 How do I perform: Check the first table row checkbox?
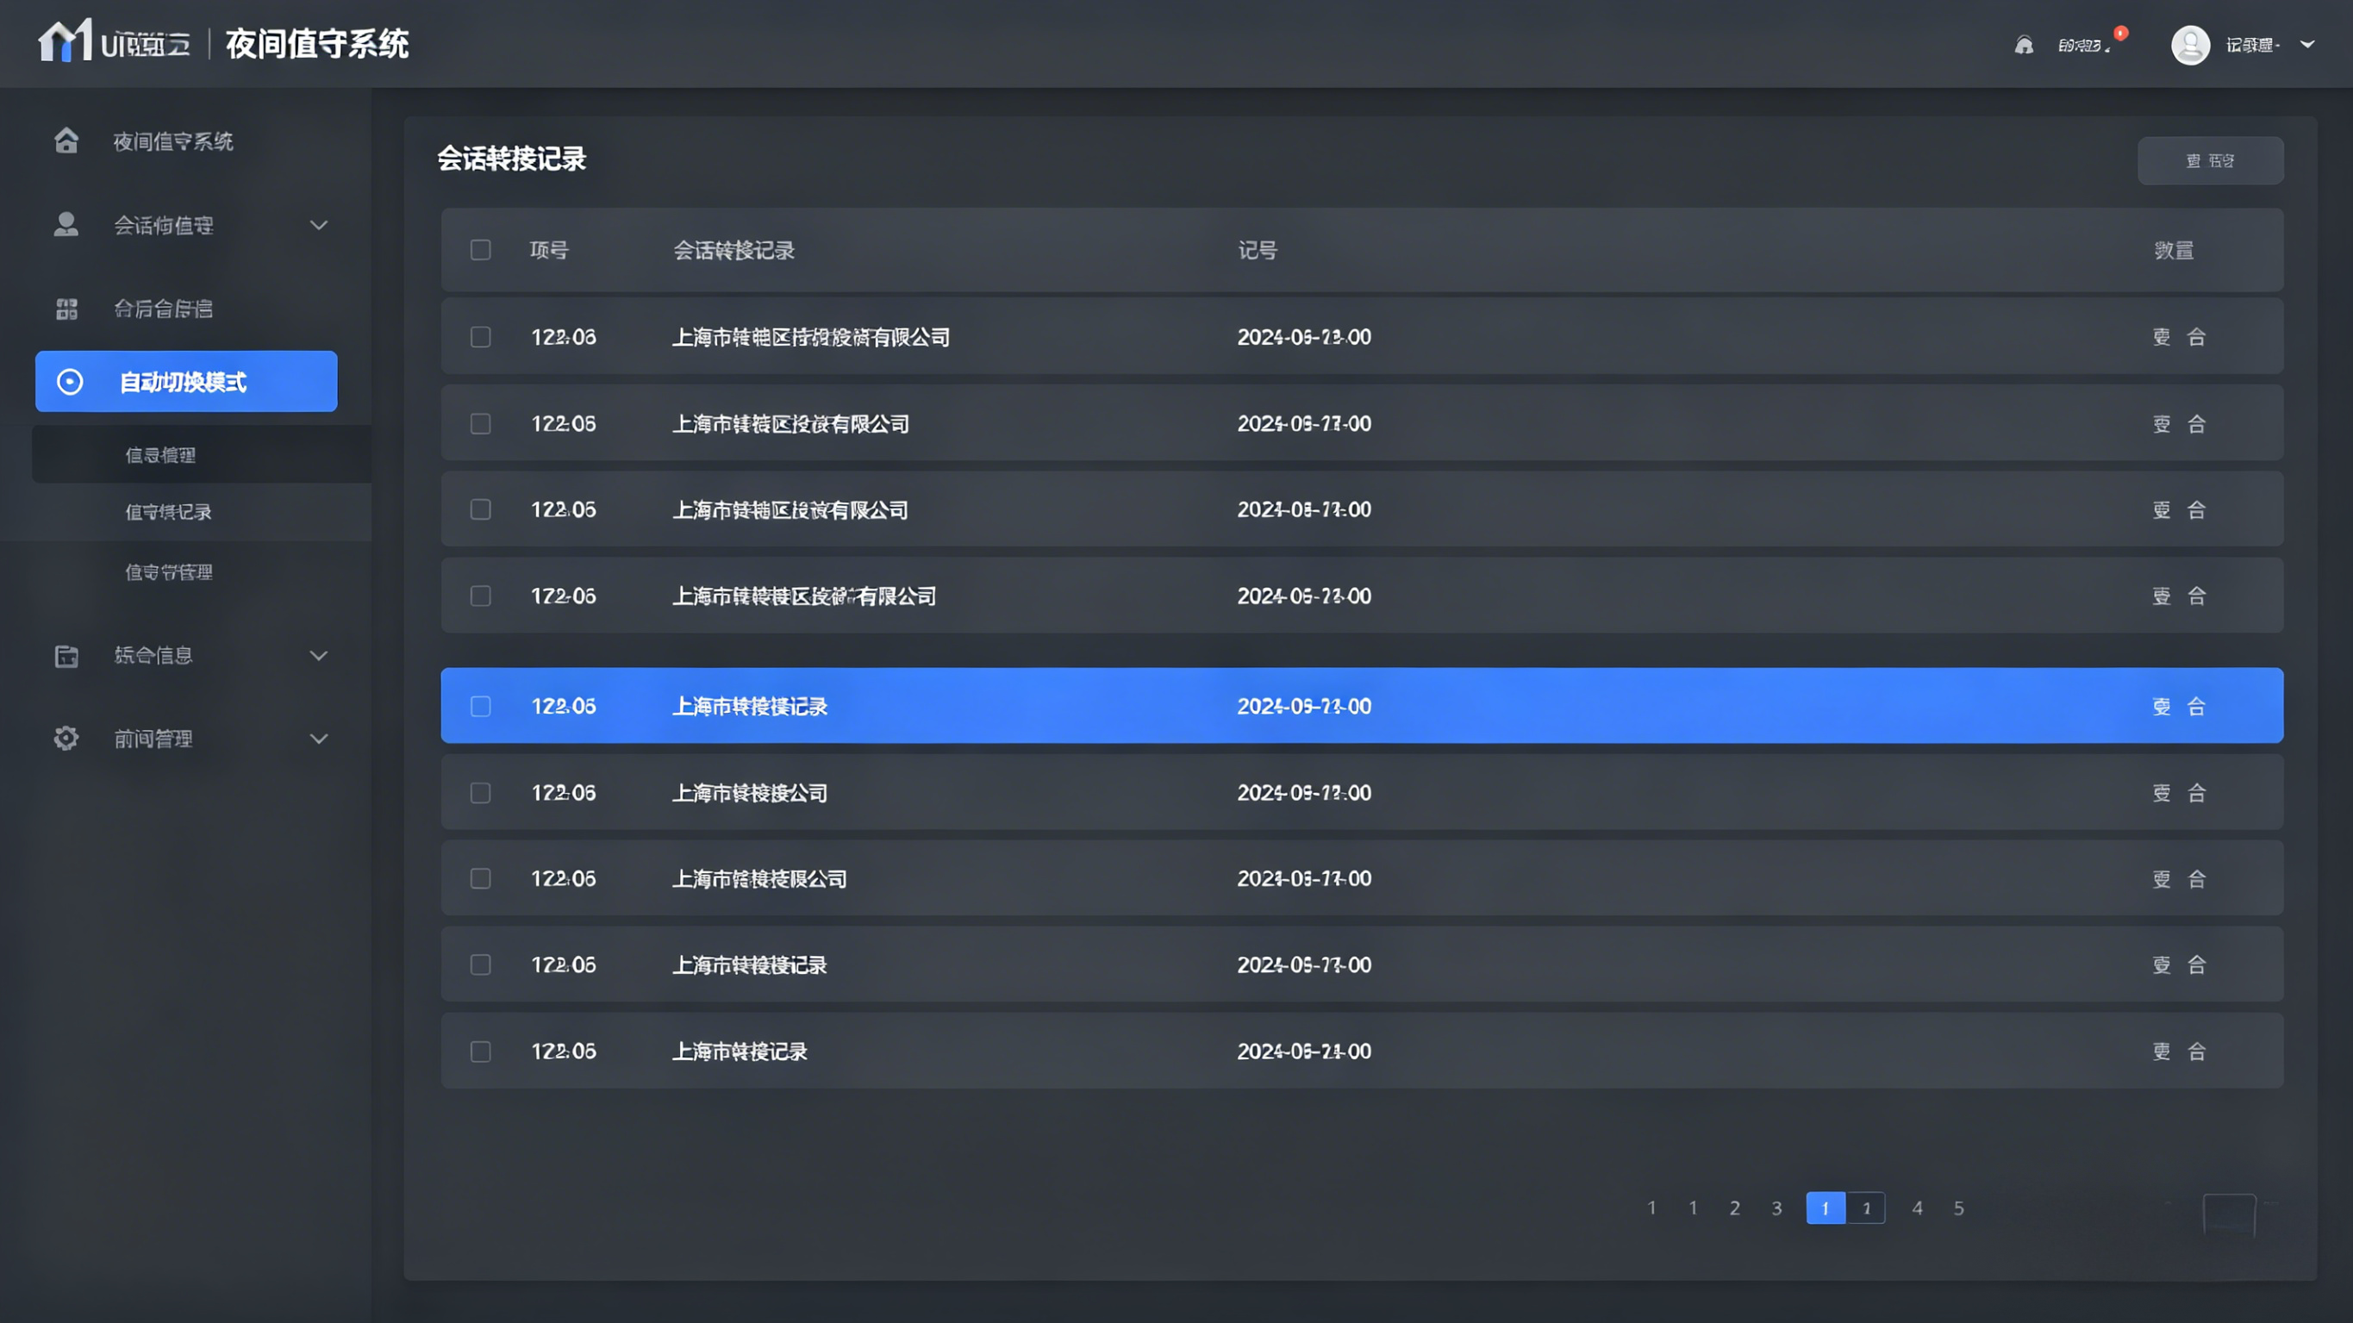[480, 336]
